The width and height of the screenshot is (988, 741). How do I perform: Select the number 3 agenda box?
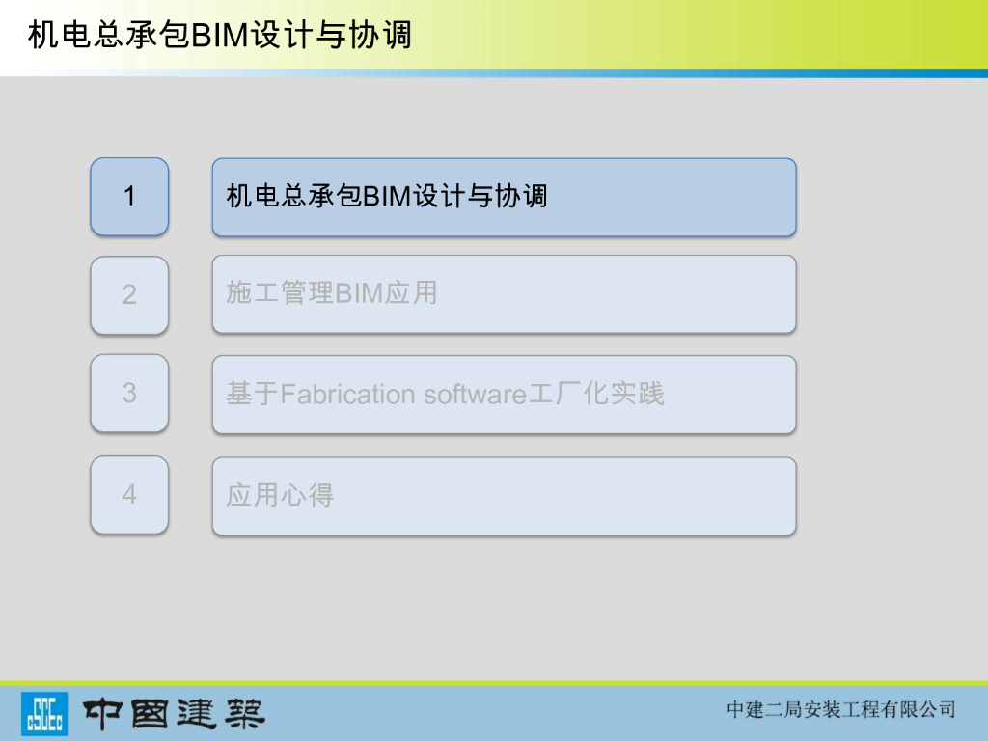click(129, 393)
